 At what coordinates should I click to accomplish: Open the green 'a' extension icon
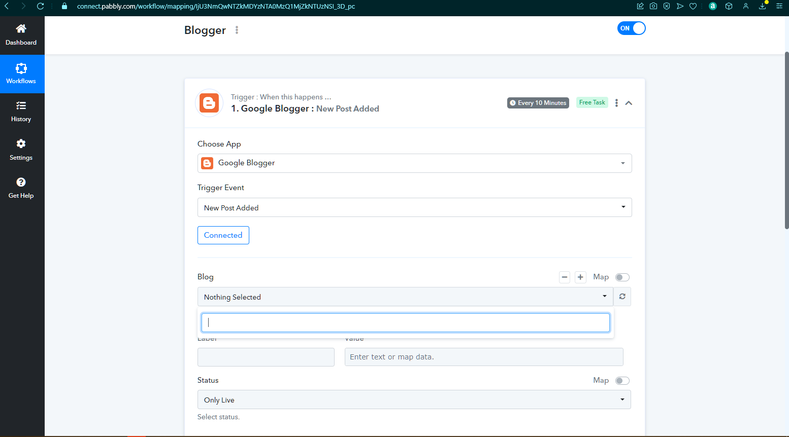coord(713,6)
